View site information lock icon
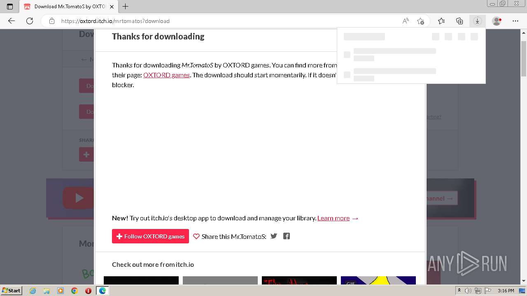Viewport: 527px width, 296px height. point(51,21)
